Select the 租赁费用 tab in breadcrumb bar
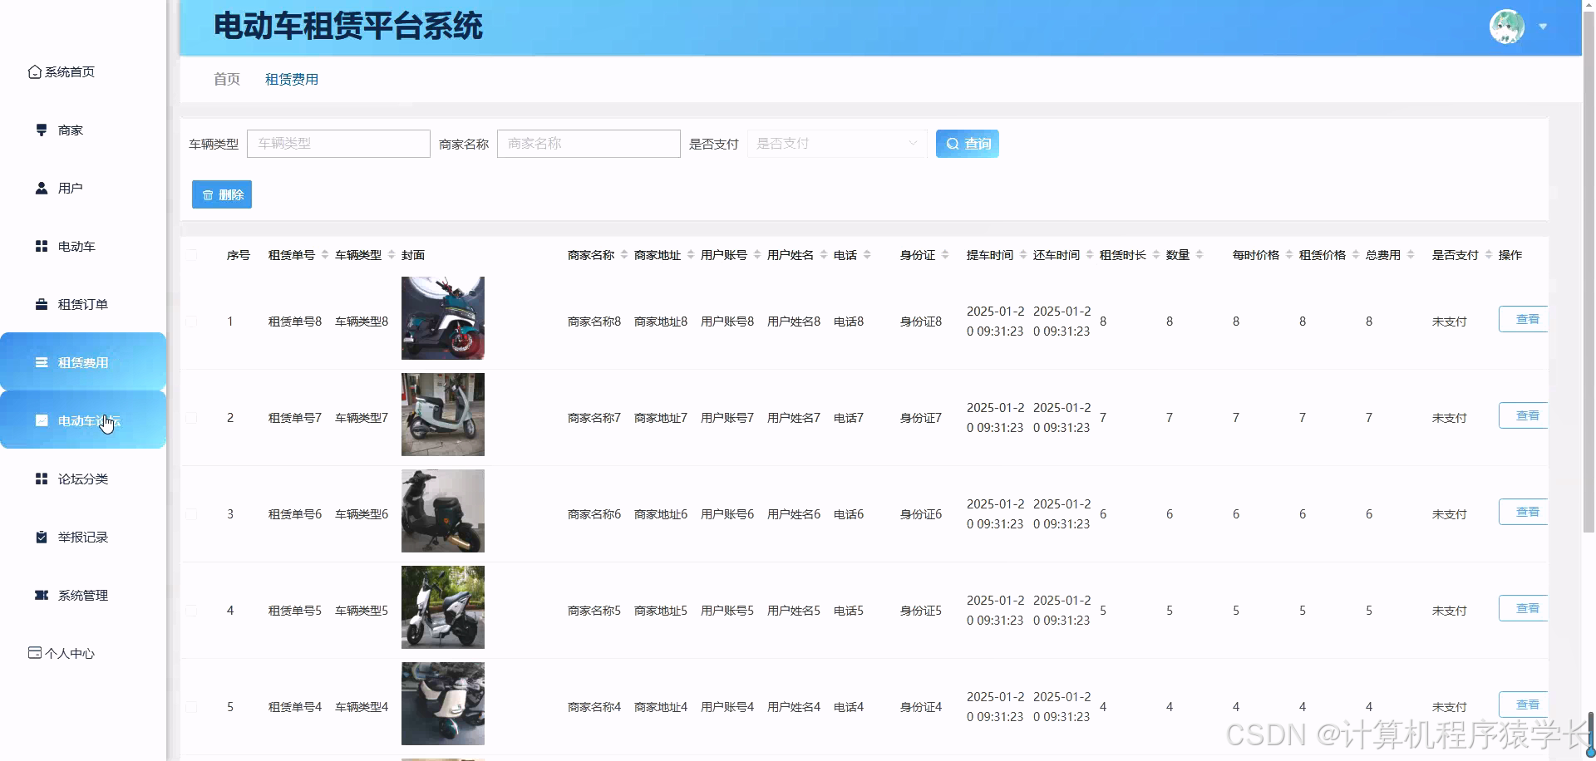Viewport: 1596px width, 761px height. 291,79
